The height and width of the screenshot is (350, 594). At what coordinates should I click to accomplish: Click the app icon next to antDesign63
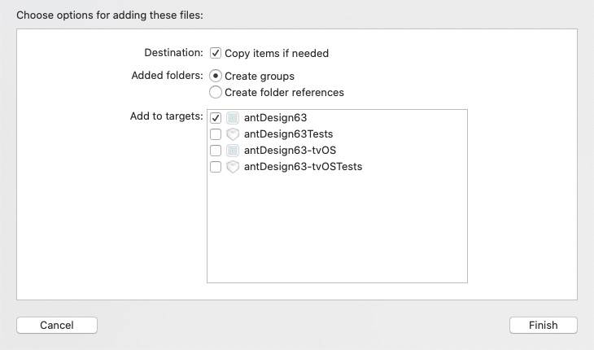(232, 118)
